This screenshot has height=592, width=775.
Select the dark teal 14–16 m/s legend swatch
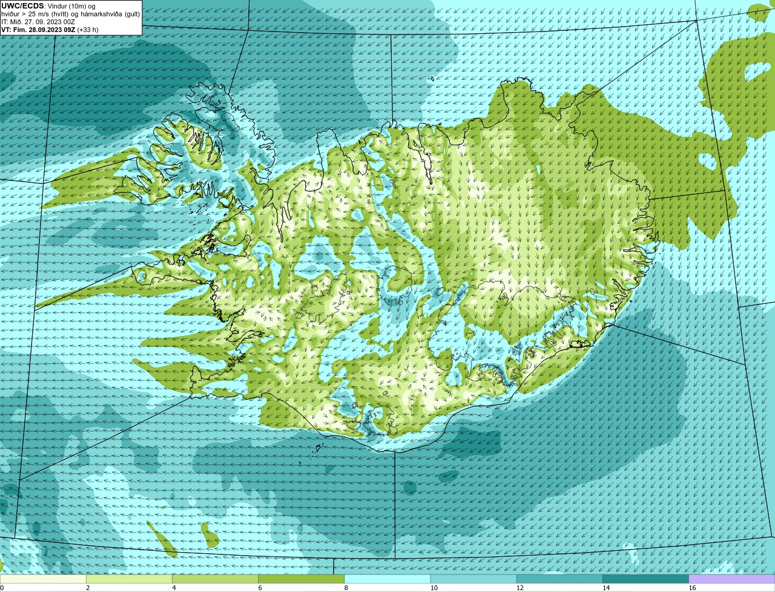[x=645, y=579]
